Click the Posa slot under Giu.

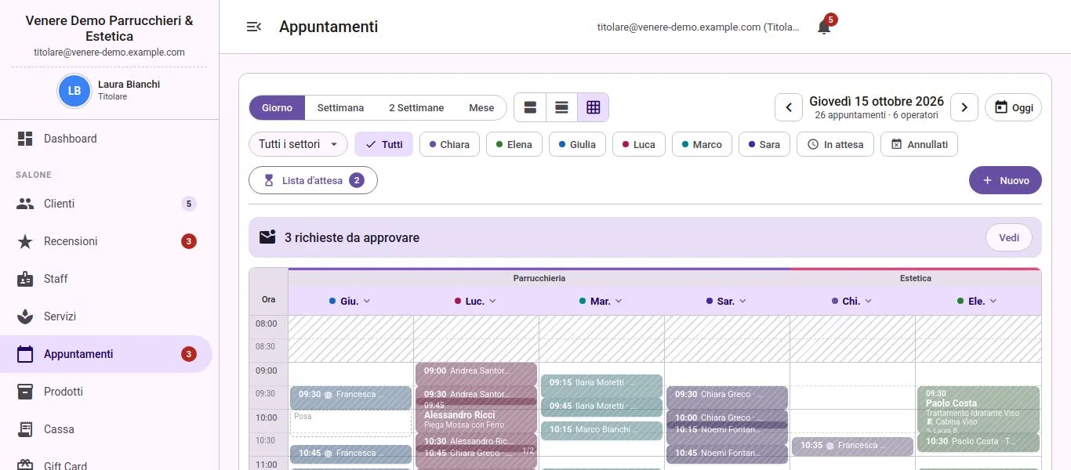(x=350, y=423)
